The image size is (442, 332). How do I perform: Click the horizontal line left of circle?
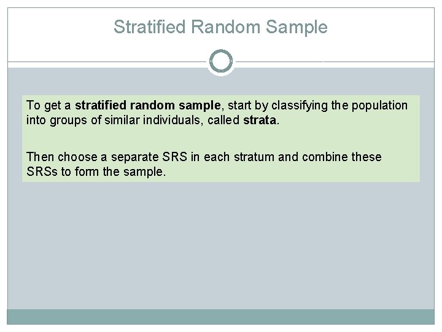click(107, 61)
